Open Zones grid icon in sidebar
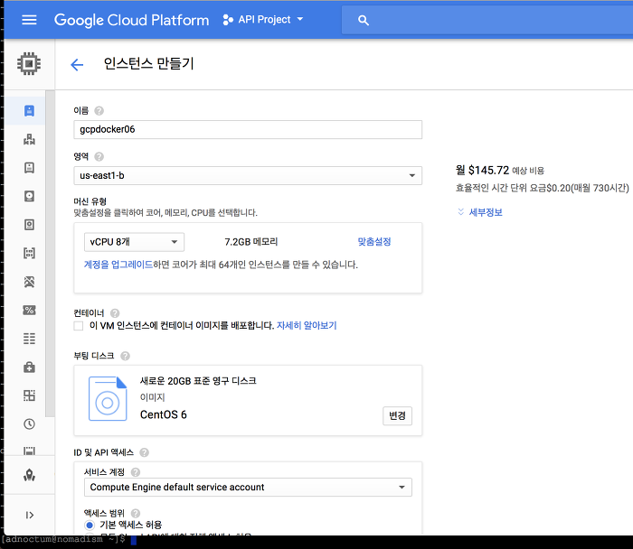 coord(29,395)
